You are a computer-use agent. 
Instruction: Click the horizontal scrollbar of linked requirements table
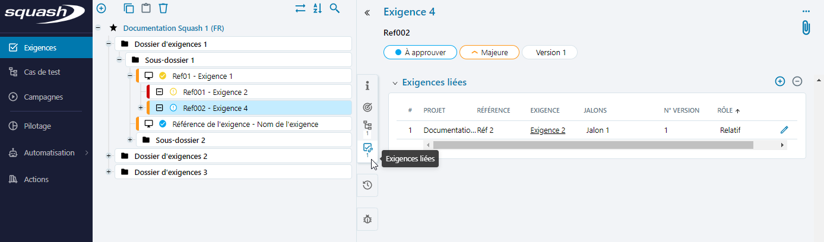pos(592,145)
